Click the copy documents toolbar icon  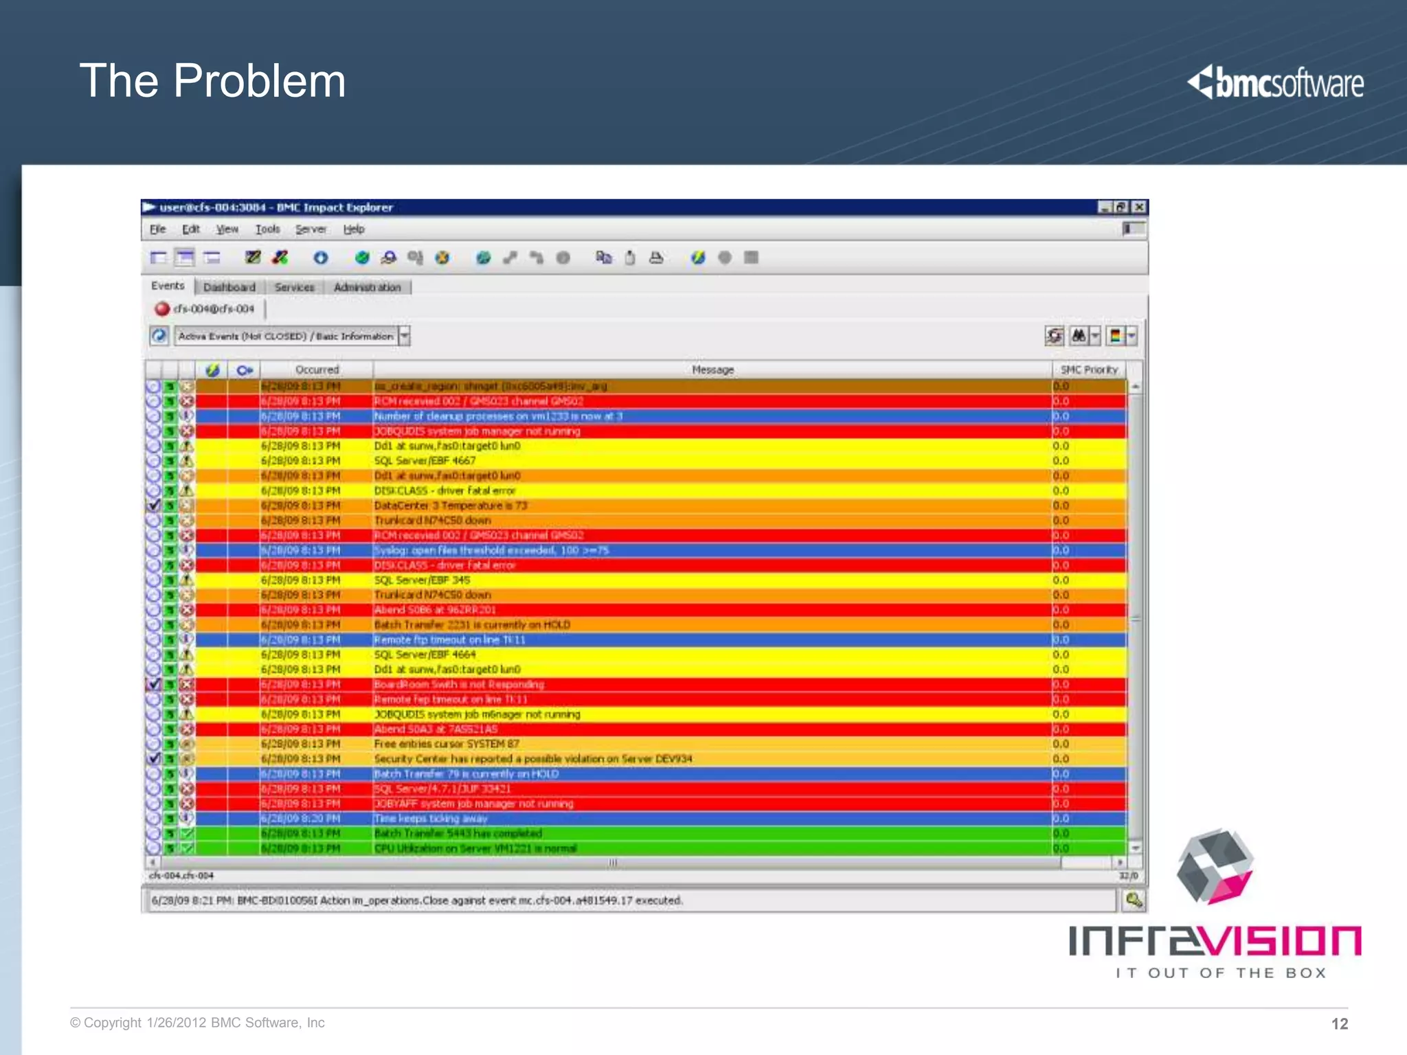click(x=604, y=258)
